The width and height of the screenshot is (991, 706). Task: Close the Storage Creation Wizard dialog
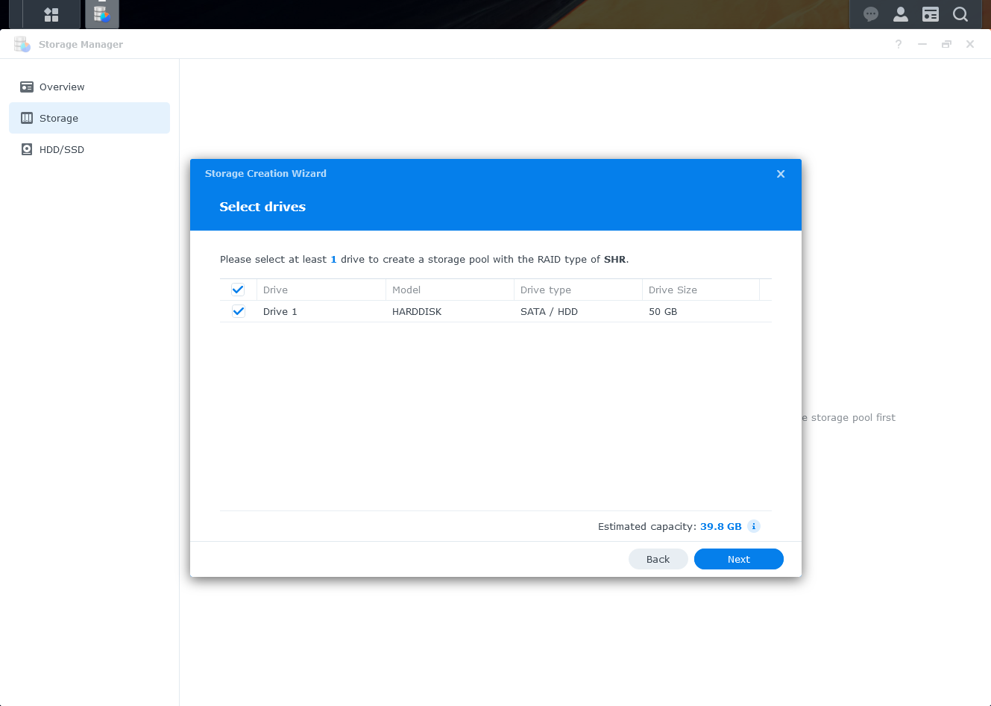781,174
